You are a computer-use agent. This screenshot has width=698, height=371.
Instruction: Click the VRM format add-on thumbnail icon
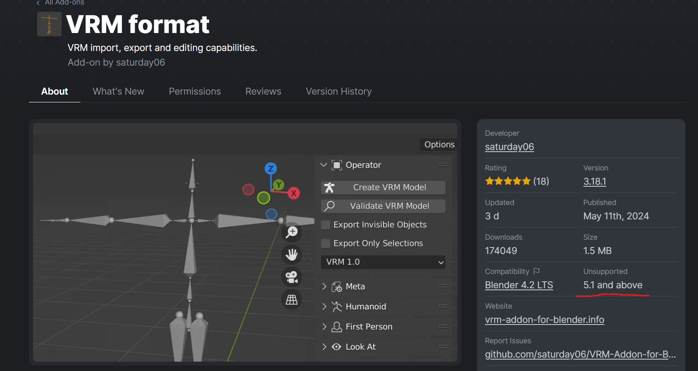tap(49, 24)
